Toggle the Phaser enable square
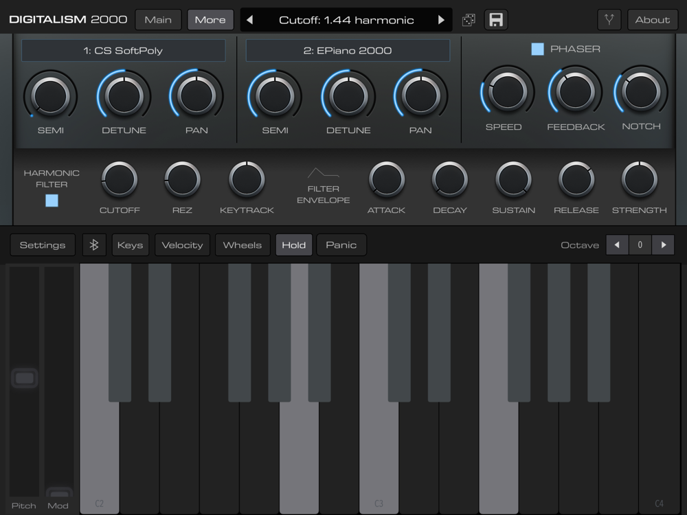This screenshot has width=687, height=515. [x=538, y=49]
